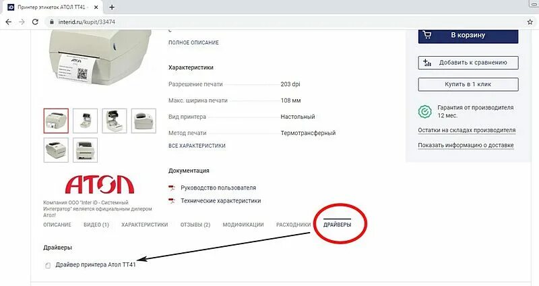This screenshot has width=539, height=286.
Task: Select the fourth thumbnail in the top row
Action: [x=144, y=121]
